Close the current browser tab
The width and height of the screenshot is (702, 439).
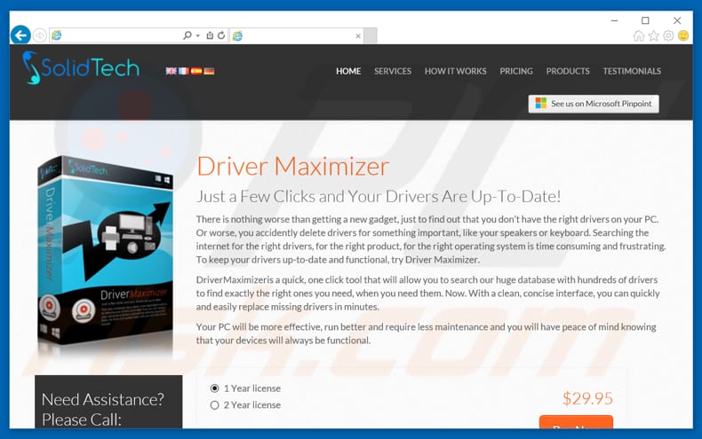358,36
